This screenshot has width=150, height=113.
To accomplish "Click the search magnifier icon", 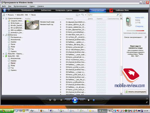I will [118, 15].
